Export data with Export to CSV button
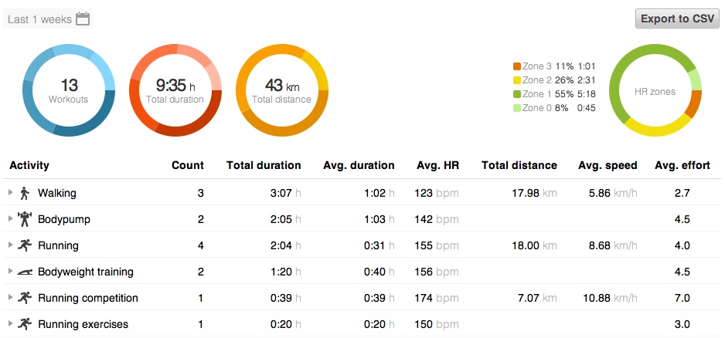725x338 pixels. (x=676, y=19)
